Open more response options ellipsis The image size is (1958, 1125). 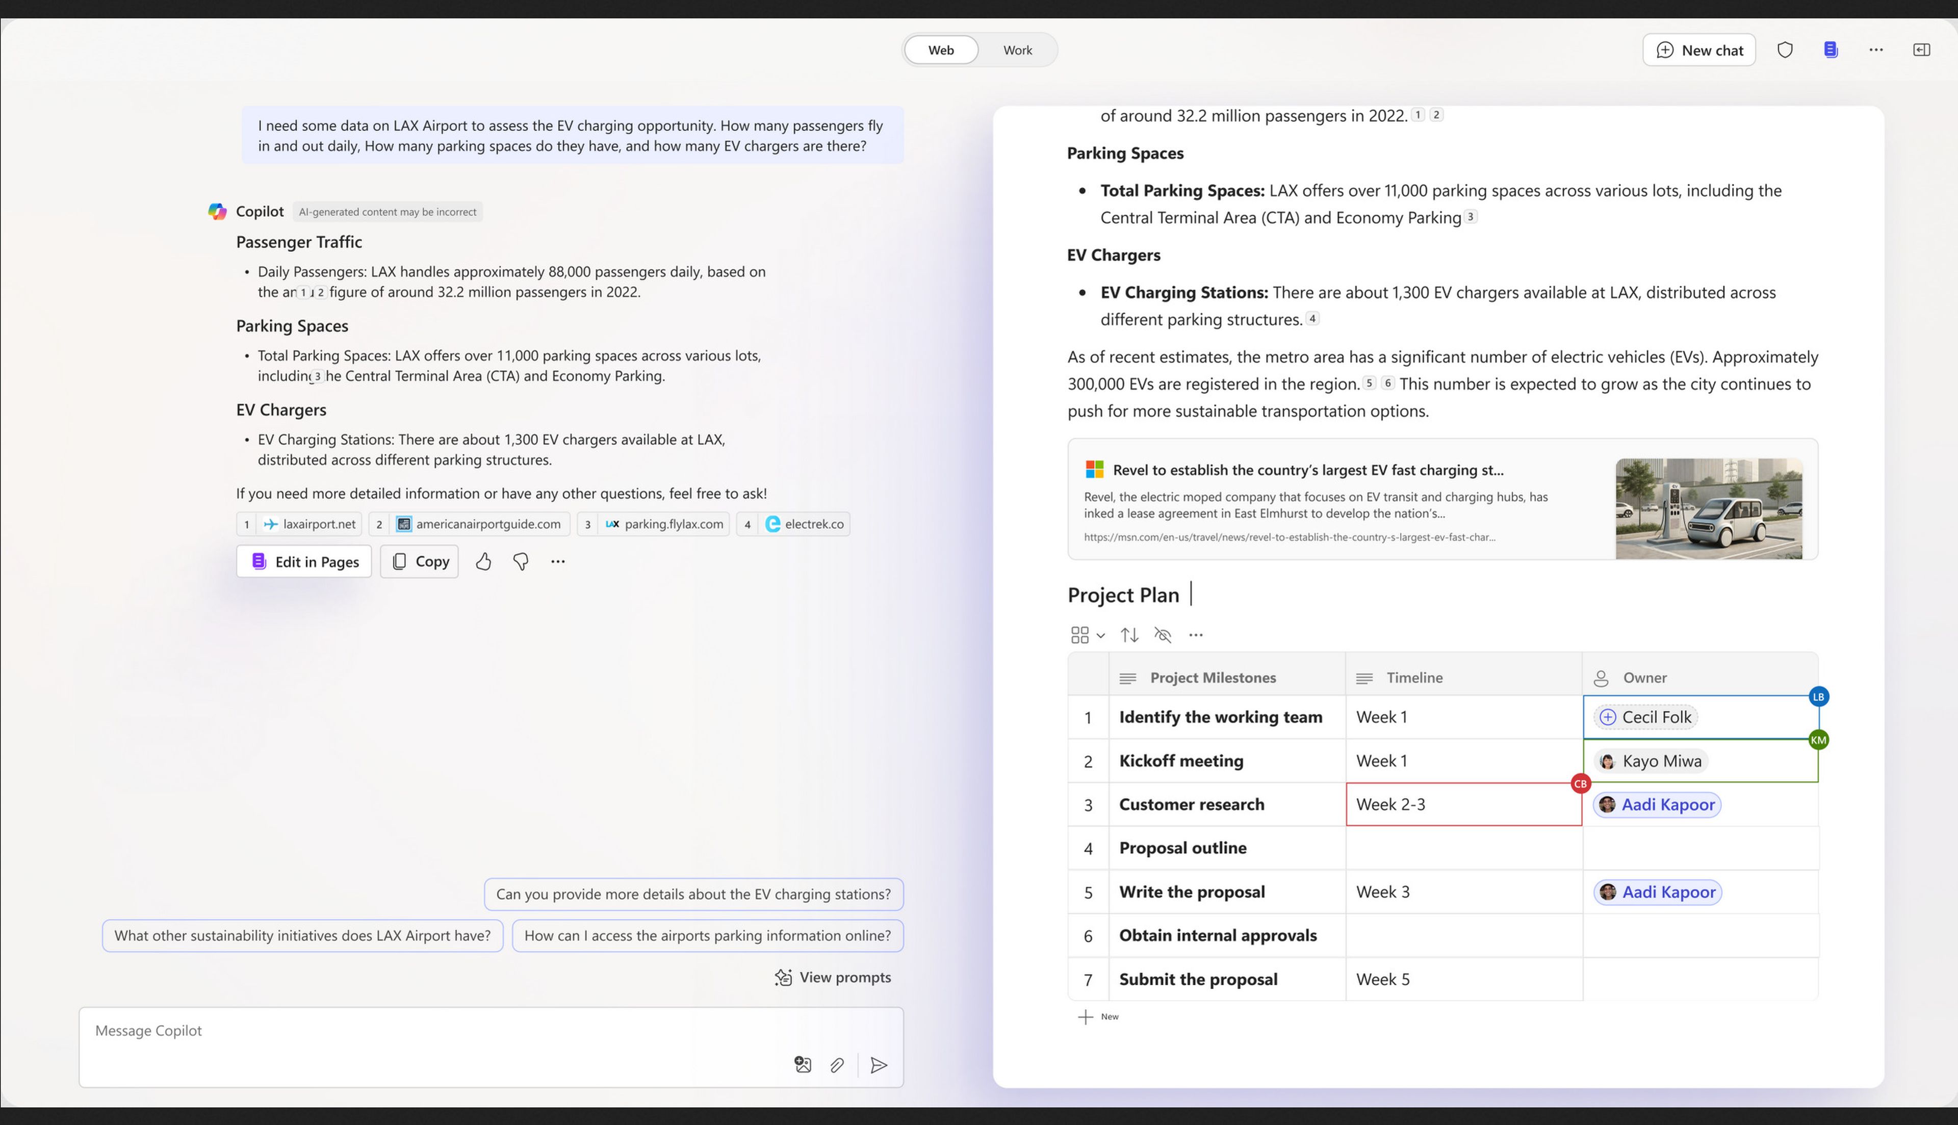pos(558,561)
